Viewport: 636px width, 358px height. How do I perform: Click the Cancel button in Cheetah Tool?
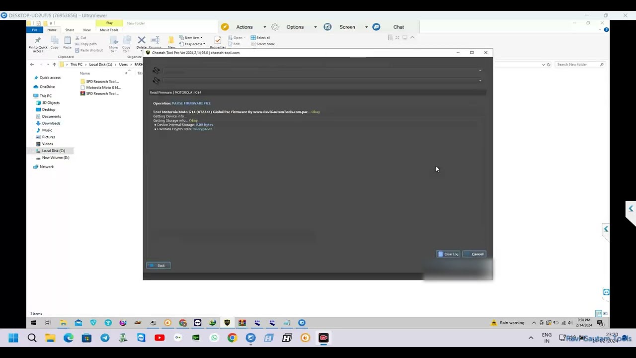[x=474, y=254]
